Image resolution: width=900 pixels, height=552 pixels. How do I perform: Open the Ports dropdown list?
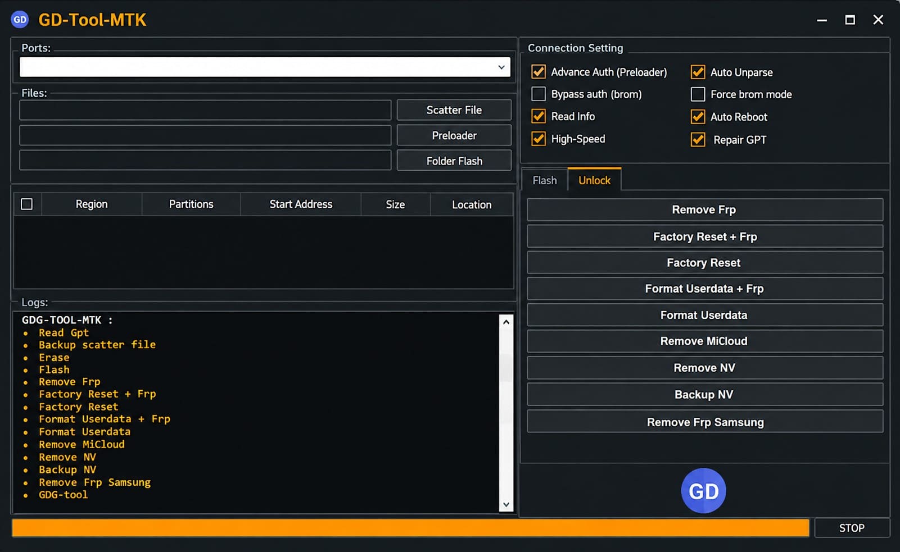[501, 67]
